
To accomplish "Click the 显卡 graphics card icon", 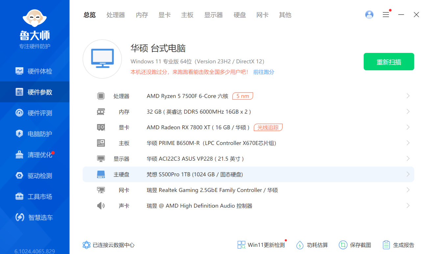I will coord(101,127).
